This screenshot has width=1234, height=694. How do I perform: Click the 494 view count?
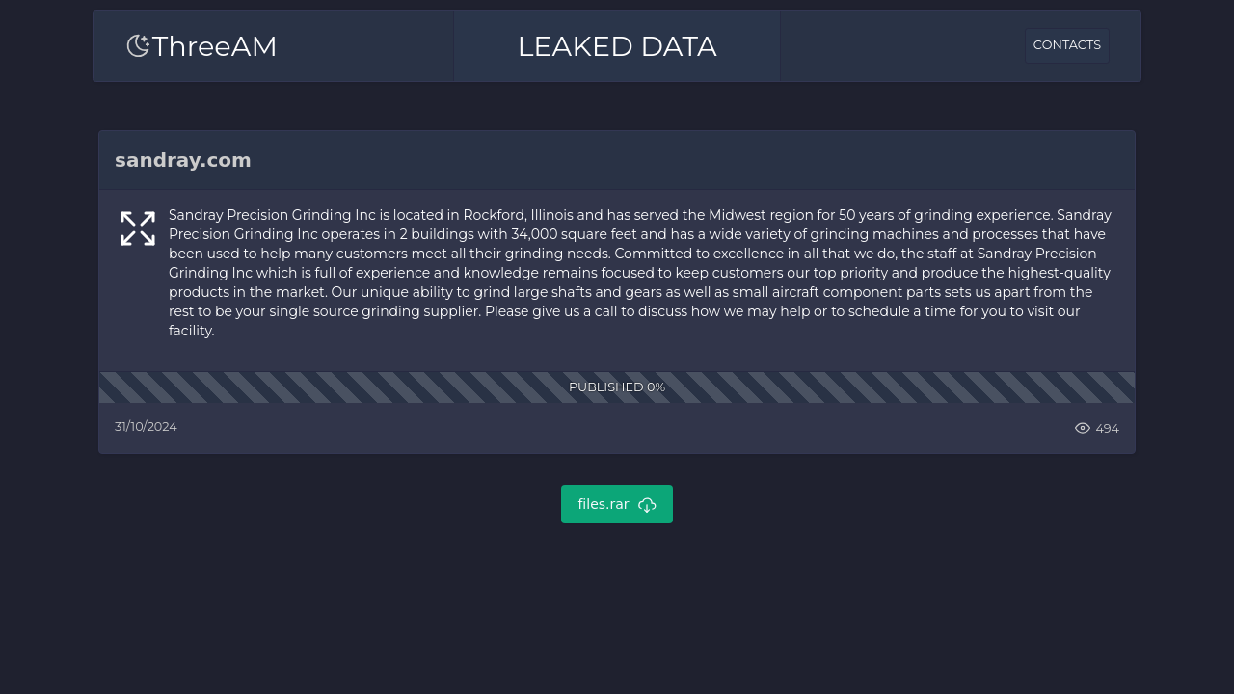click(x=1107, y=429)
